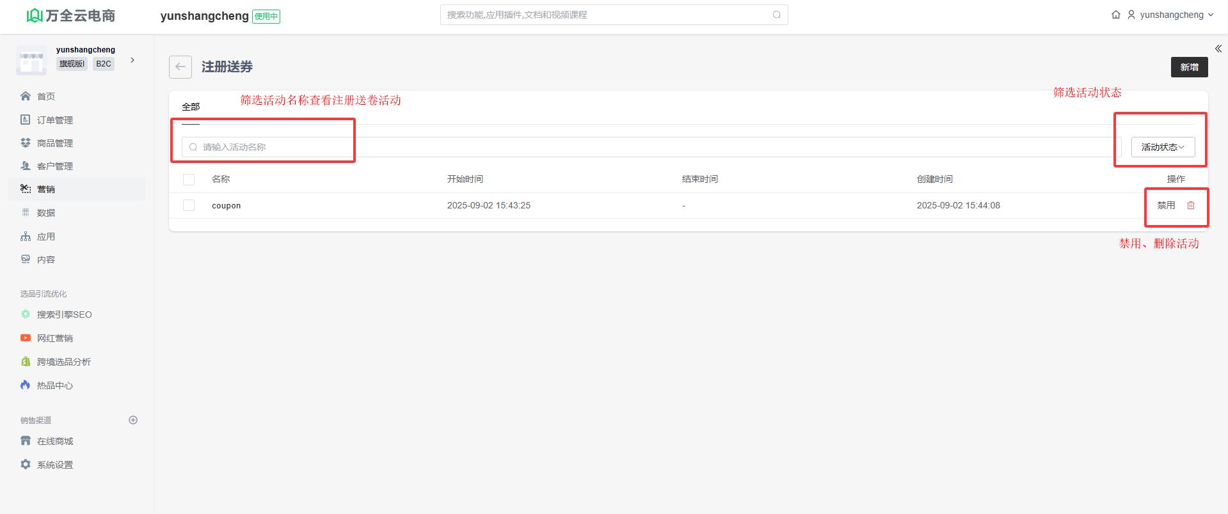Click the magnifier icon in top search
This screenshot has height=514, width=1228.
[776, 15]
